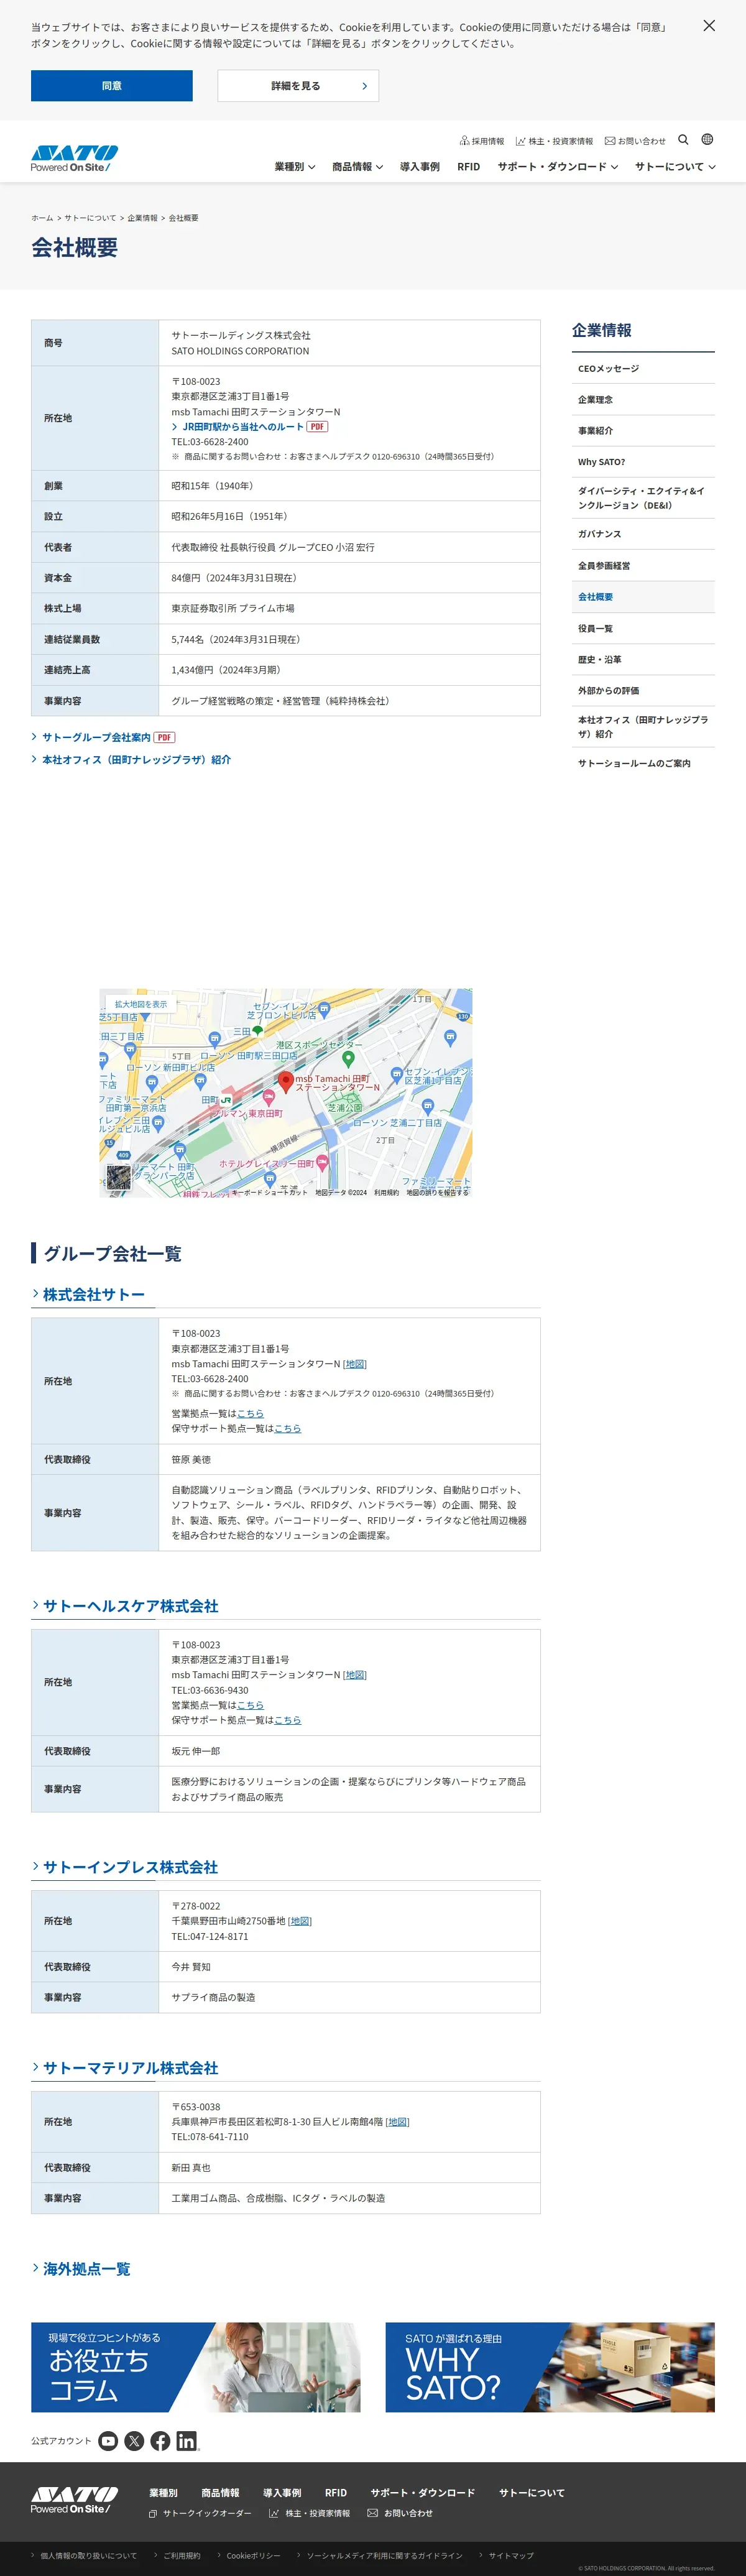Expand the 業種別 navigation menu
746x2576 pixels.
(x=295, y=167)
